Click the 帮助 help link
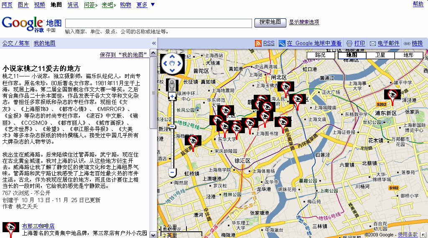 (x=418, y=4)
